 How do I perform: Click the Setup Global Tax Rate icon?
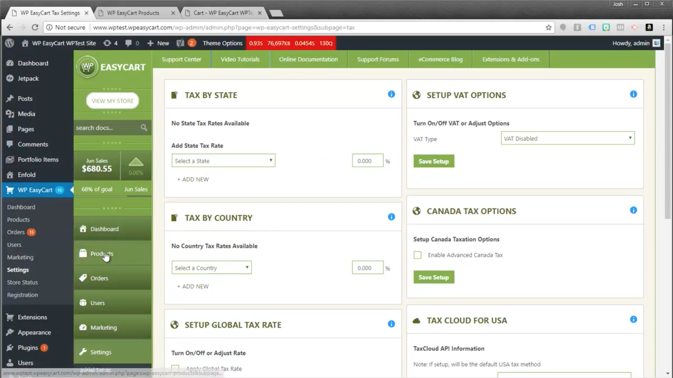pos(175,324)
